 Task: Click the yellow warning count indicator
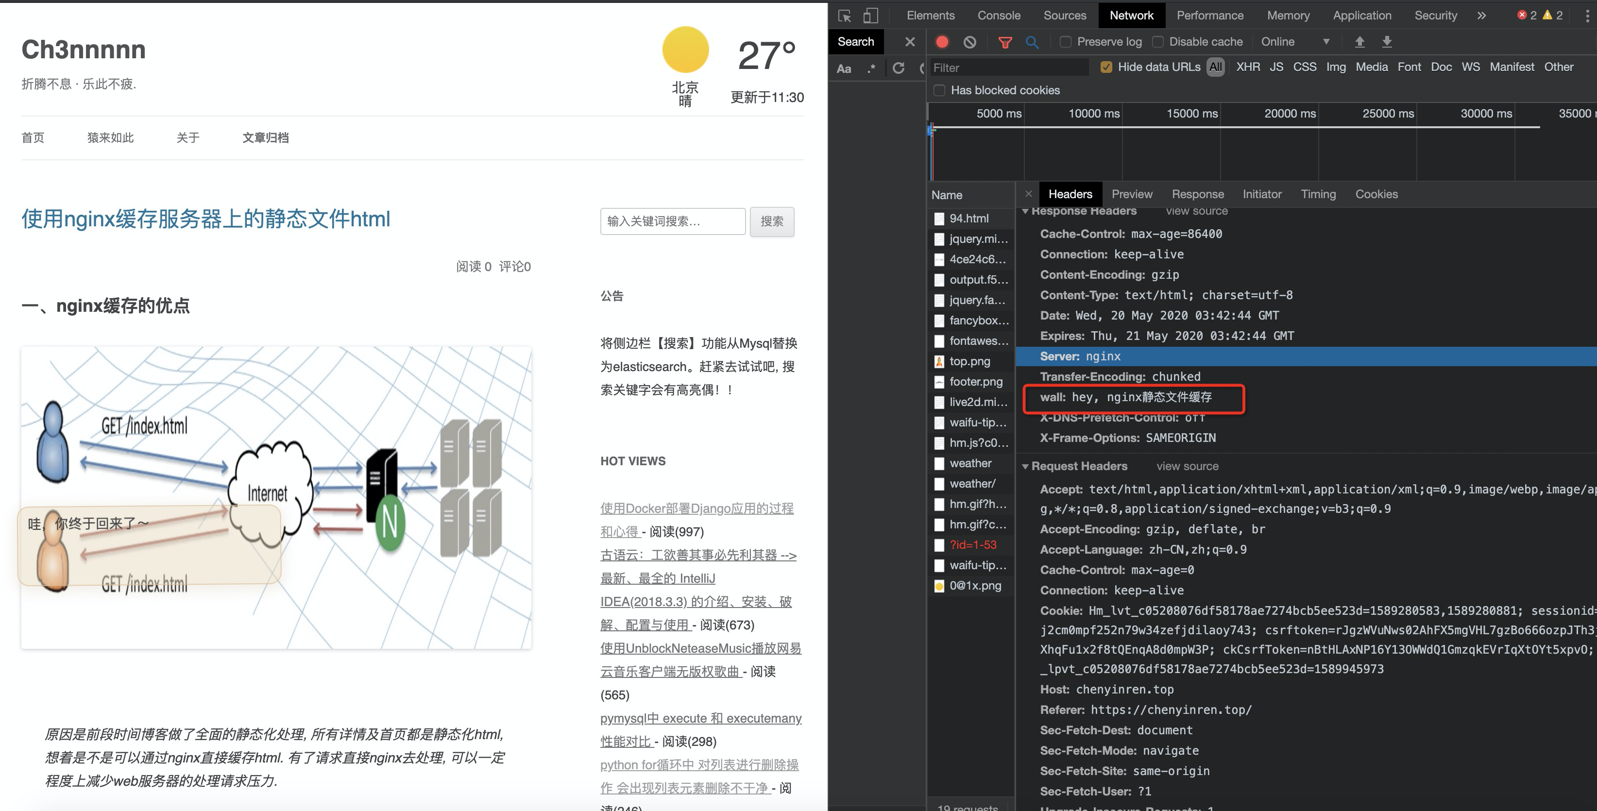(x=1553, y=15)
